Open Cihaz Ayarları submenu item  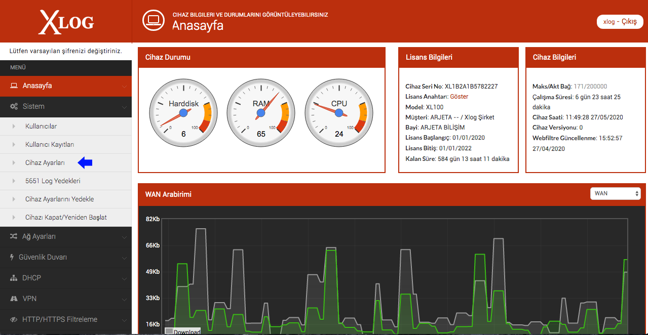click(66, 163)
